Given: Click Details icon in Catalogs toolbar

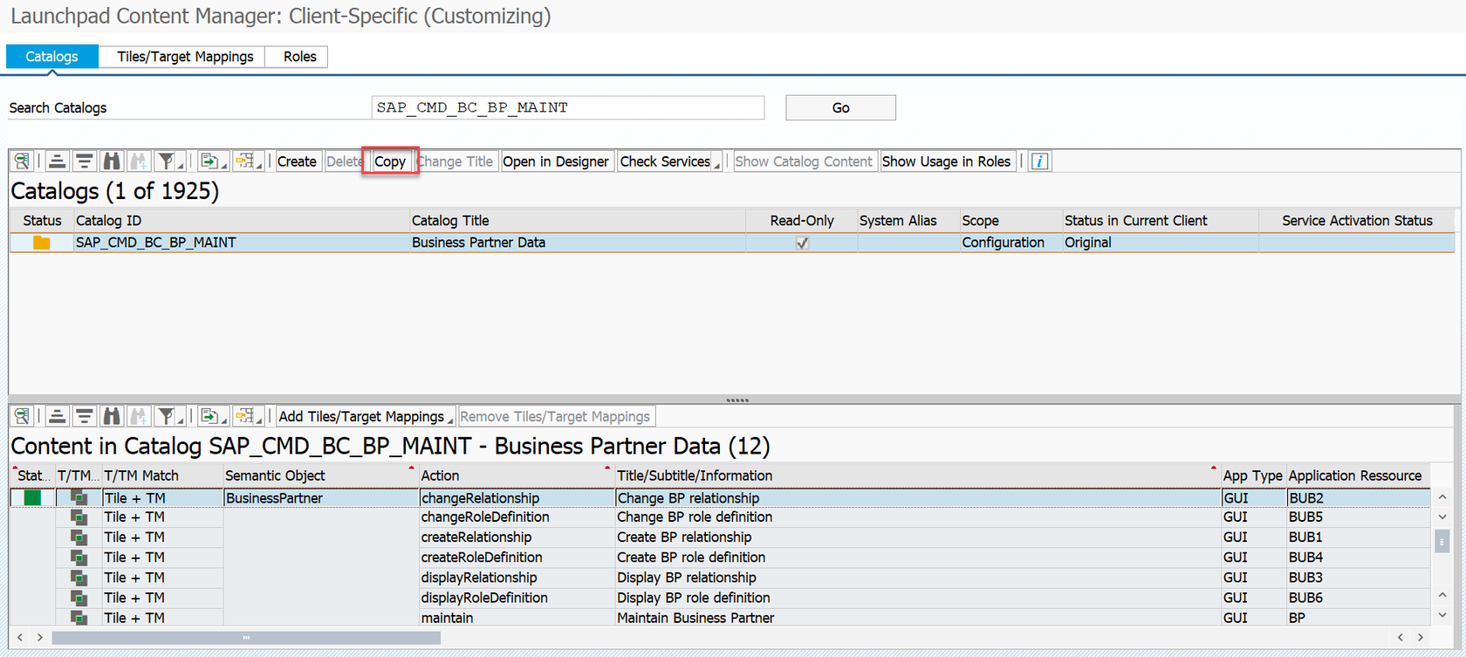Looking at the screenshot, I should click(22, 161).
